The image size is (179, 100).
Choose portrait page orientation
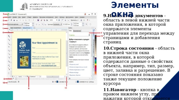[36, 24]
